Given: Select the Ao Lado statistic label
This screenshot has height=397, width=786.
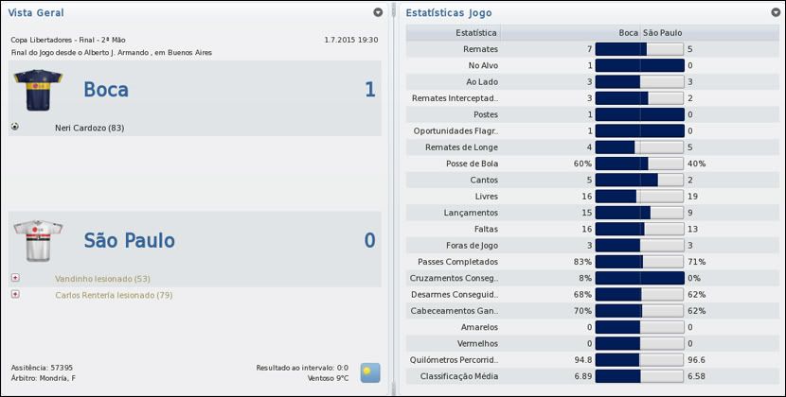Looking at the screenshot, I should pyautogui.click(x=482, y=82).
